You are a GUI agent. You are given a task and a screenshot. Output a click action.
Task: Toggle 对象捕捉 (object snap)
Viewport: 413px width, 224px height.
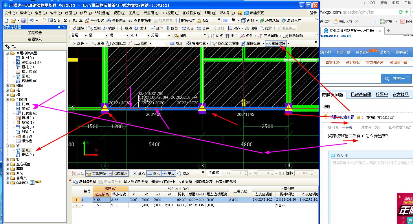(x=96, y=173)
